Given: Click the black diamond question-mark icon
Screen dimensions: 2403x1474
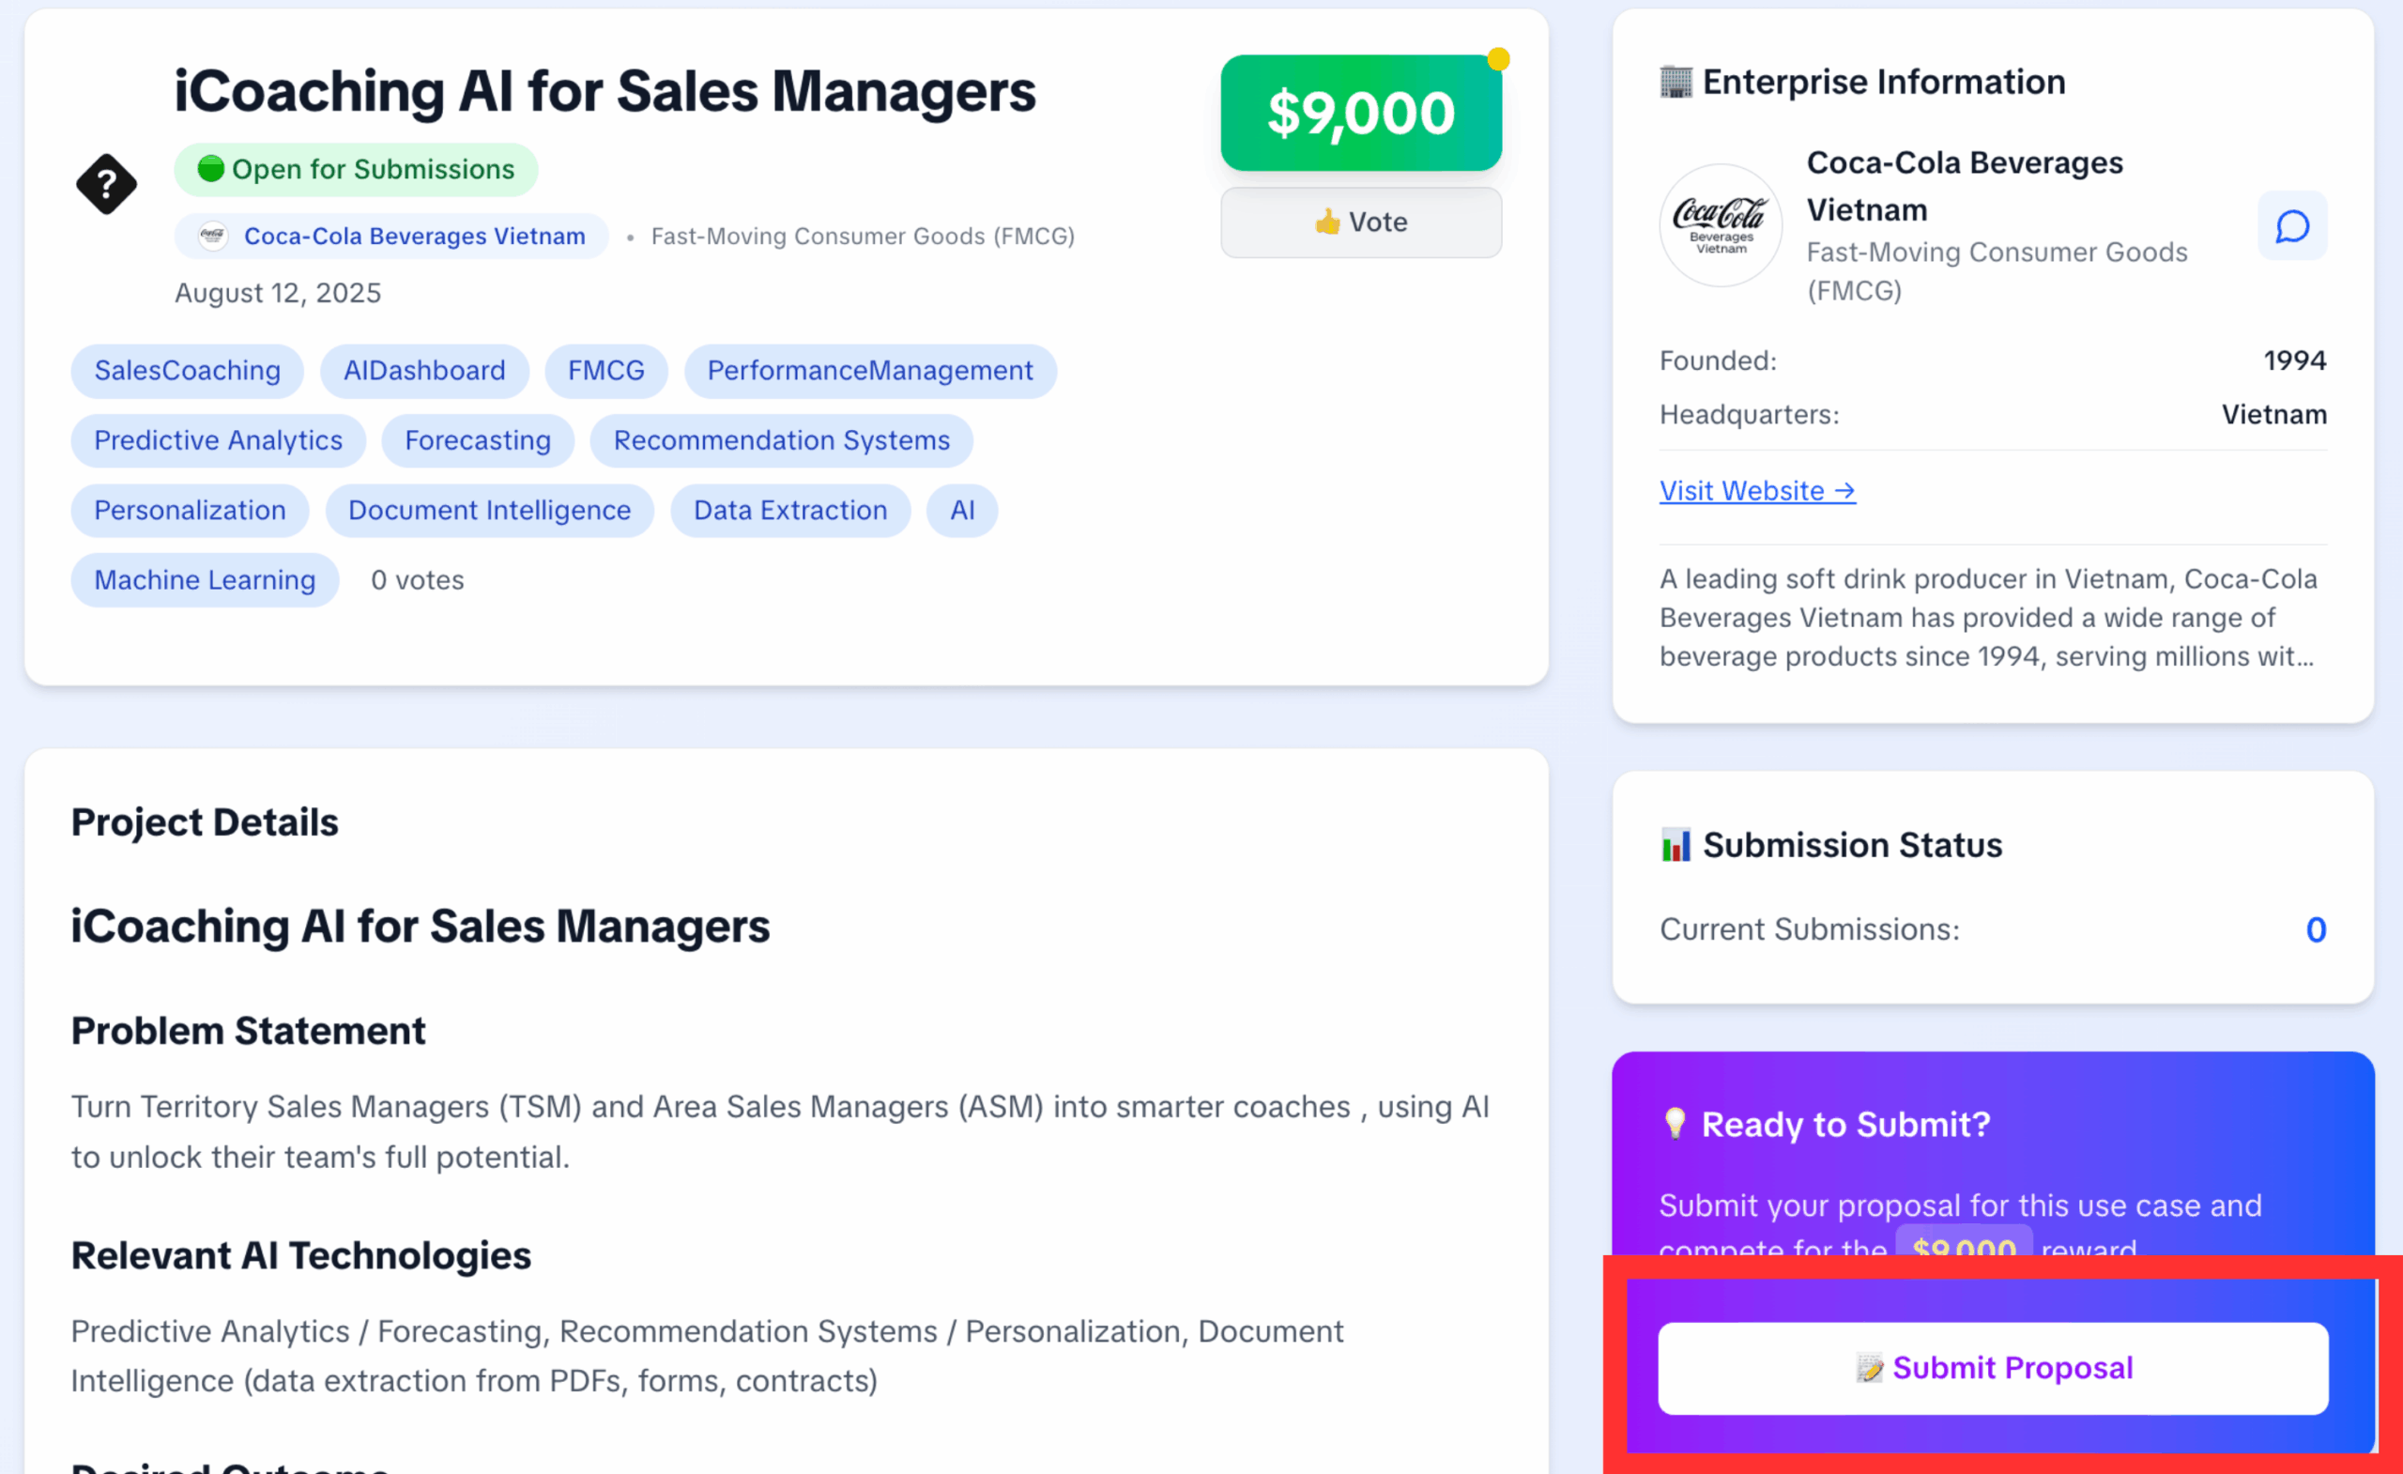Looking at the screenshot, I should coord(106,183).
